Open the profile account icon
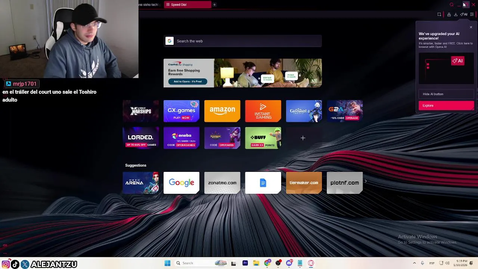 click(x=449, y=15)
